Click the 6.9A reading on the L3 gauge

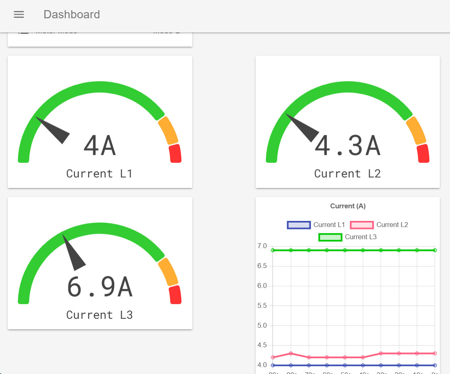coord(100,287)
